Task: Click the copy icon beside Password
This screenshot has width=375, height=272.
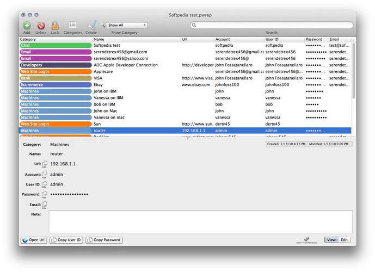Action: [45, 194]
